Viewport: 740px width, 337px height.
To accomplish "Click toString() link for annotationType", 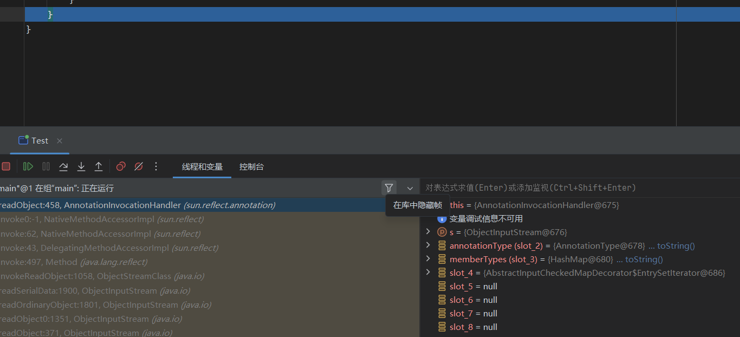I will click(676, 246).
